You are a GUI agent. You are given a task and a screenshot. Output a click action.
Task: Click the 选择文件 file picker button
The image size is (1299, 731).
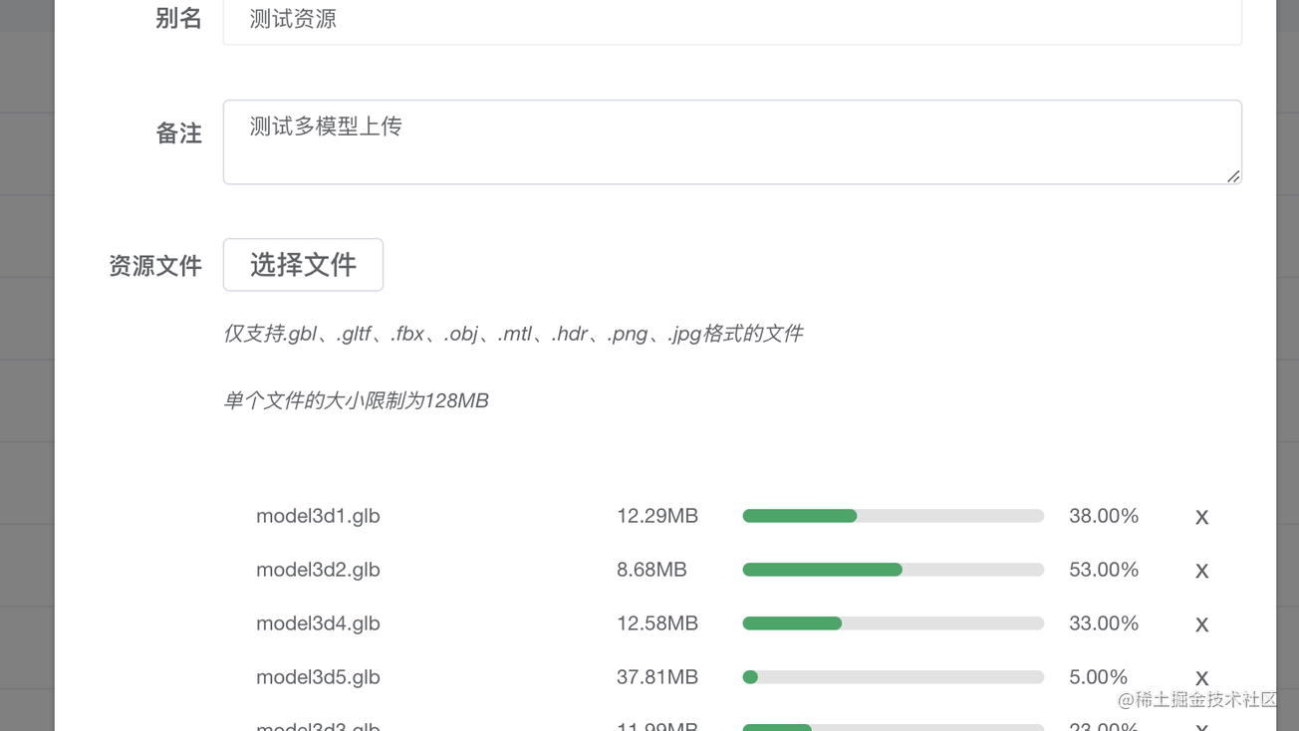[303, 265]
